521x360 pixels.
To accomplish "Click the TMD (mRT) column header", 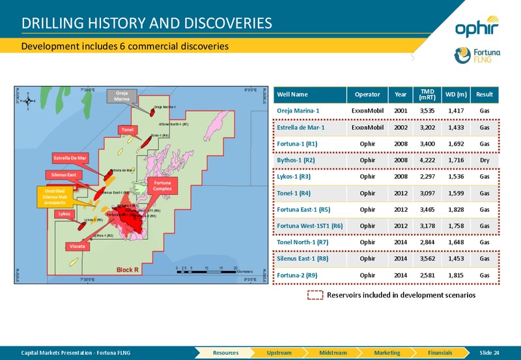I will [427, 95].
